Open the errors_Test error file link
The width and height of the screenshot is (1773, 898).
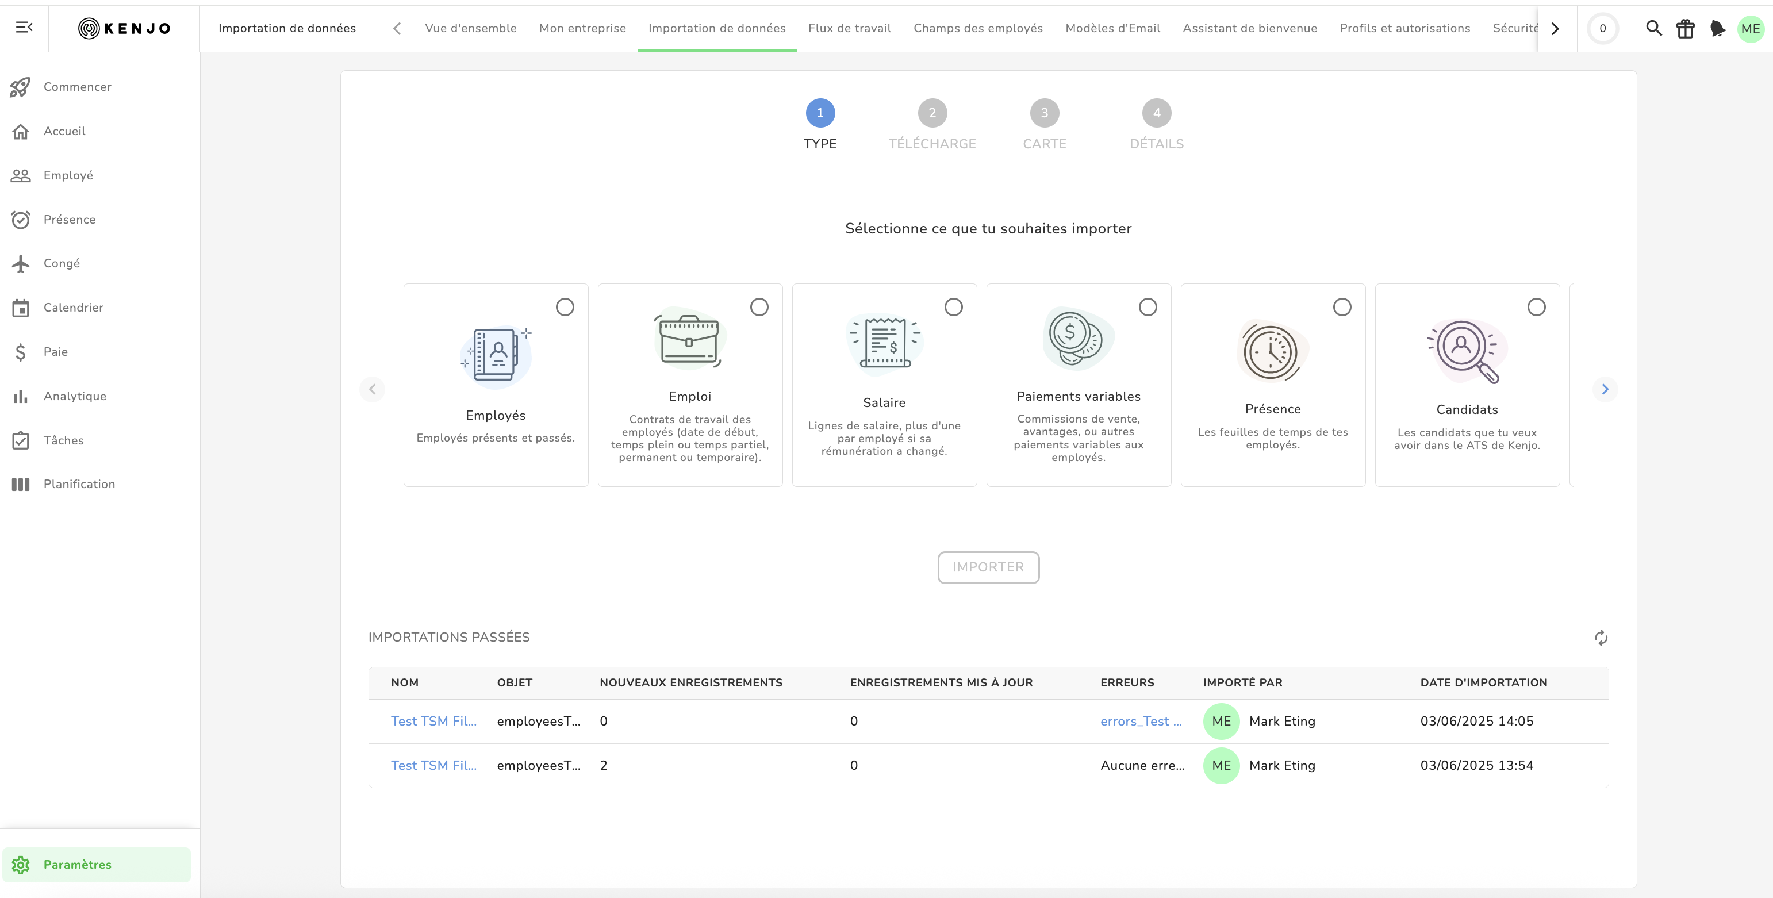(1141, 721)
